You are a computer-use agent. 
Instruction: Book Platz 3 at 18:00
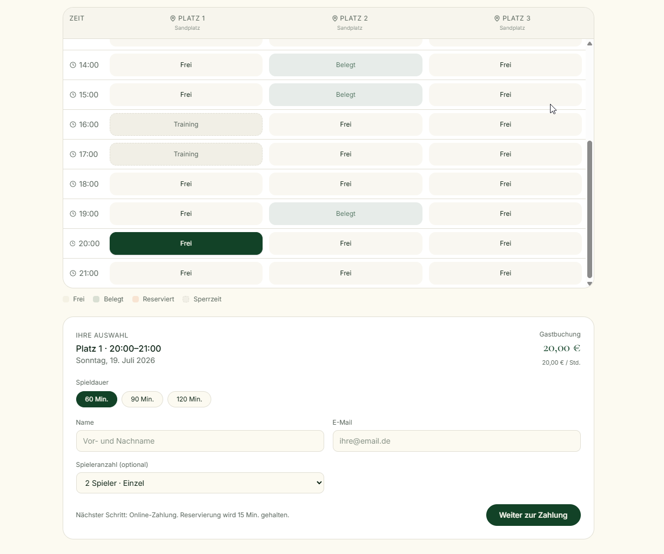pos(505,184)
